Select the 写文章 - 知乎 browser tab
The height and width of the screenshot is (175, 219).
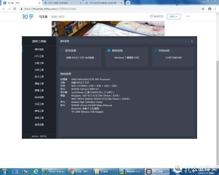click(21, 3)
